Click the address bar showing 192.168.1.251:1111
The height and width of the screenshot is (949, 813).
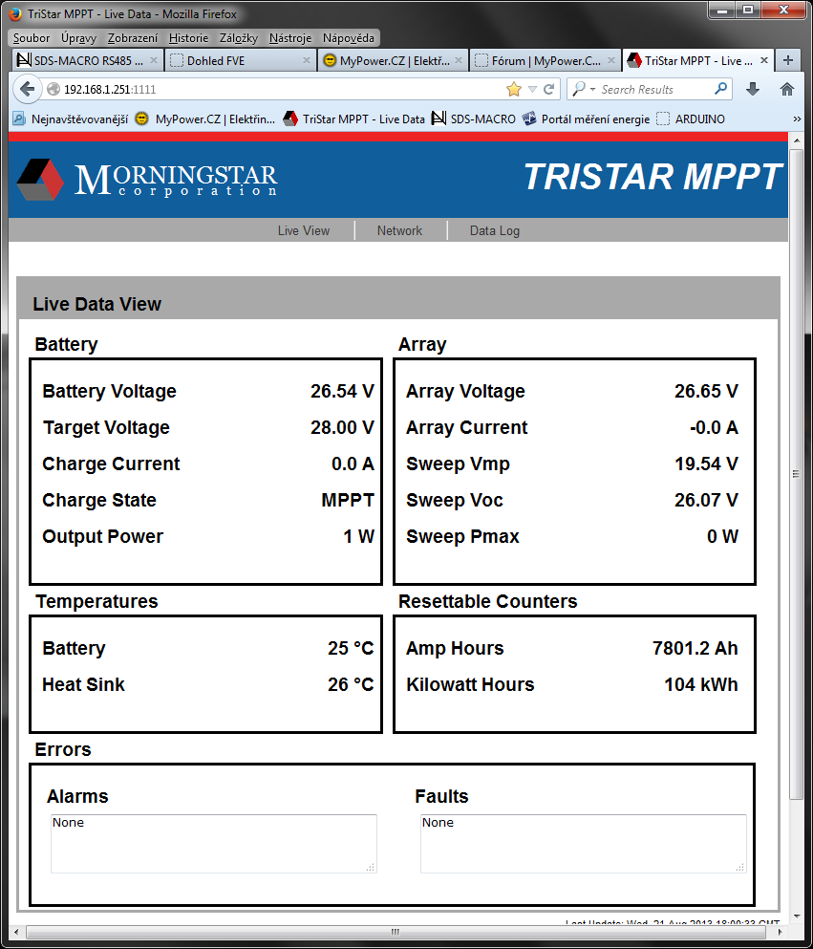(272, 90)
